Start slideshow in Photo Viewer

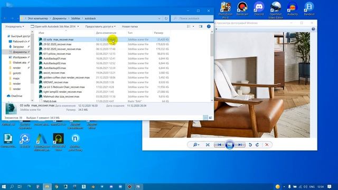(230, 145)
